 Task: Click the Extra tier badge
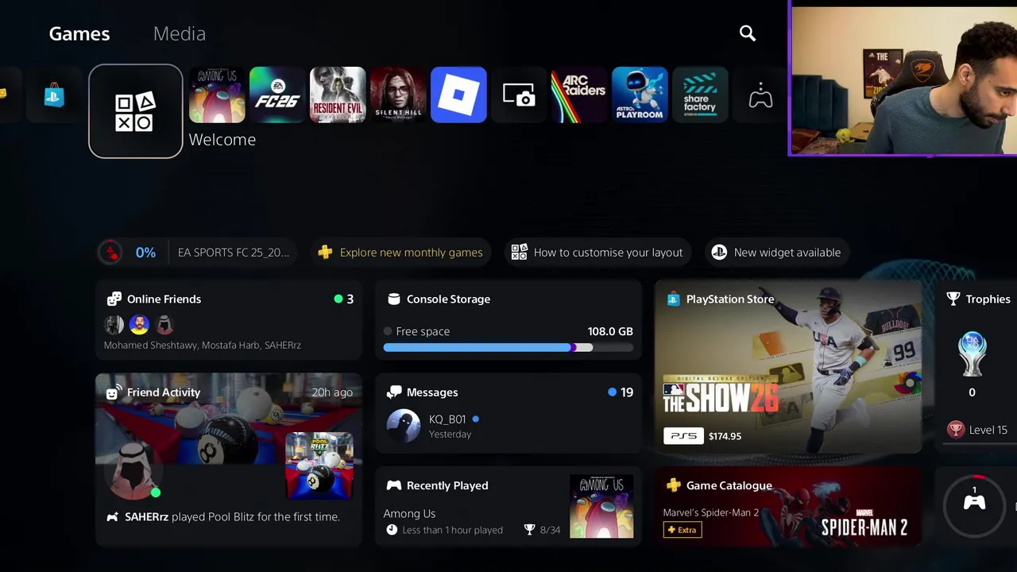[683, 530]
